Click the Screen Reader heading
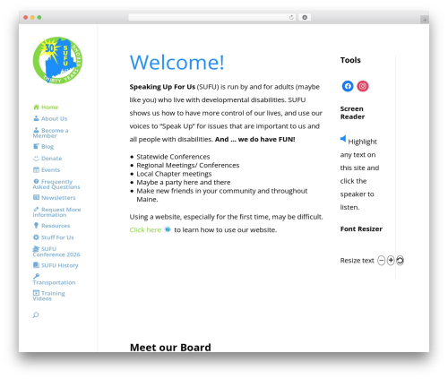Image resolution: width=448 pixels, height=379 pixels. [352, 113]
